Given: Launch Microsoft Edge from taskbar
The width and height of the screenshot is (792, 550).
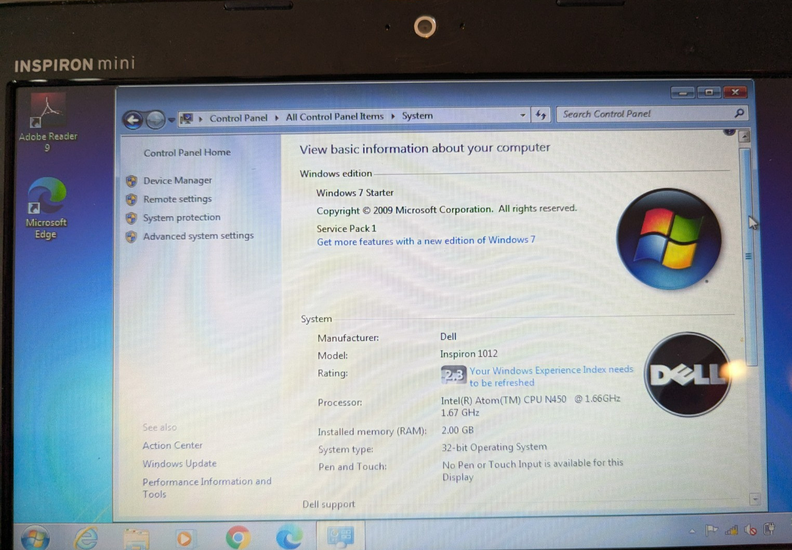Looking at the screenshot, I should pyautogui.click(x=289, y=538).
